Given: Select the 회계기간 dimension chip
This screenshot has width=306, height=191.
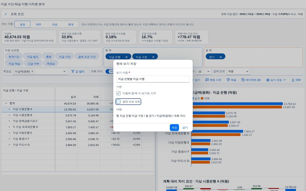Looking at the screenshot, I should coord(14,57).
